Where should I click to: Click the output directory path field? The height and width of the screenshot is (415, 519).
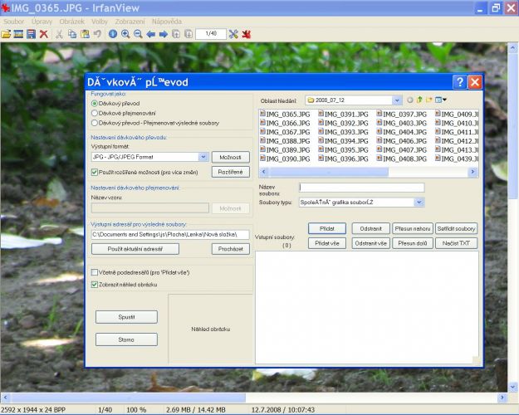170,235
